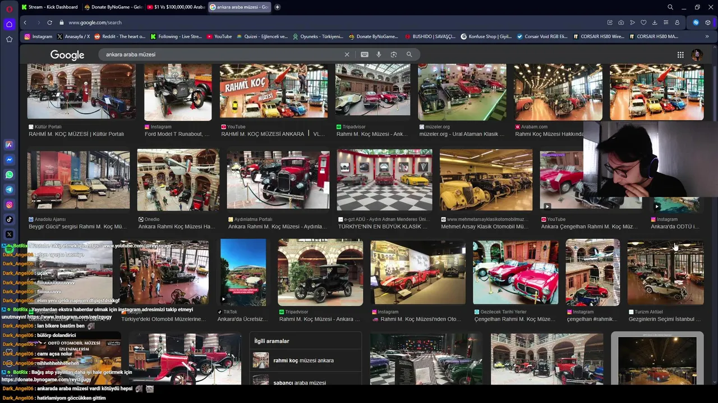Open the browser profile icon
Viewport: 718px width, 403px height.
(x=677, y=22)
